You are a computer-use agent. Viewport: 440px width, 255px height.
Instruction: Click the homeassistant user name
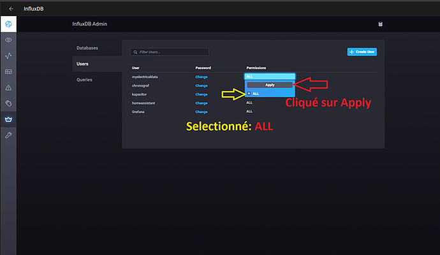click(143, 103)
